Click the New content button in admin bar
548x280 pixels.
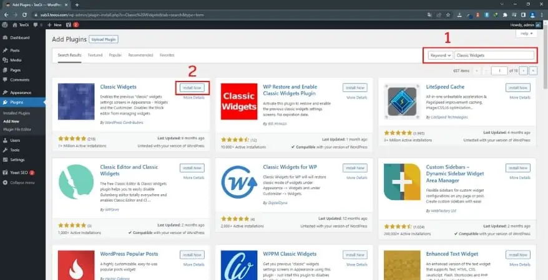click(54, 25)
